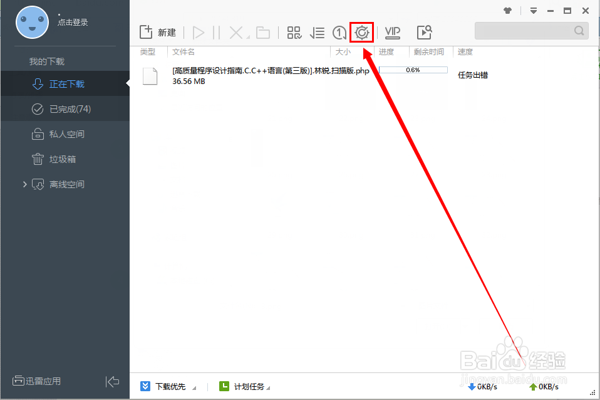Select the QR code view icon

click(294, 32)
